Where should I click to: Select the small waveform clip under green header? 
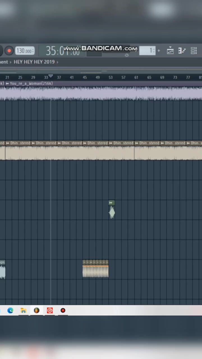pos(112,212)
